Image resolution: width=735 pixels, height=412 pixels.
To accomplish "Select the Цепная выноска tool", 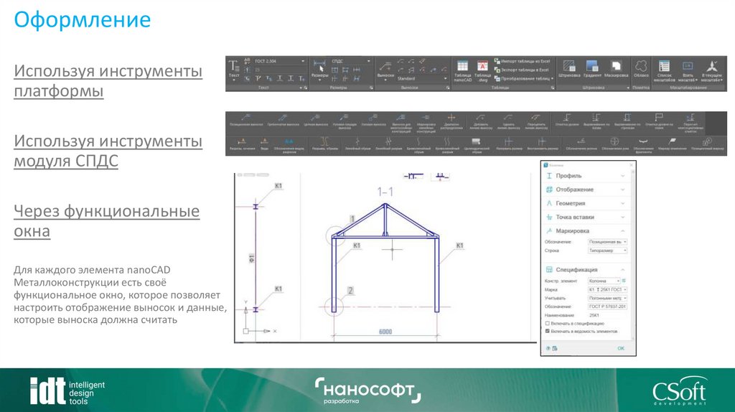I will click(x=316, y=121).
